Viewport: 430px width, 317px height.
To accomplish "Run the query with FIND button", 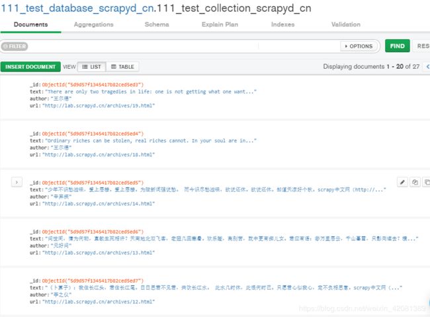I will 398,46.
